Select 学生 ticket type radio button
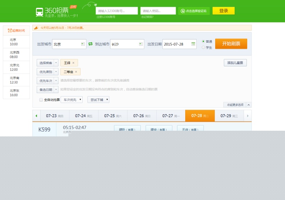Image resolution: width=285 pixels, height=200 pixels. [x=203, y=47]
